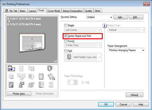Click the printer output method icon with blue arrow
This screenshot has height=110, width=152.
11,68
